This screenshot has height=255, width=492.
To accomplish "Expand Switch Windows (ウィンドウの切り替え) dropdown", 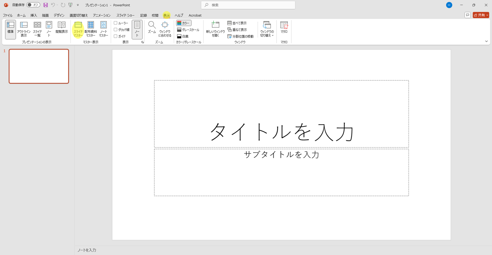I will tap(267, 29).
